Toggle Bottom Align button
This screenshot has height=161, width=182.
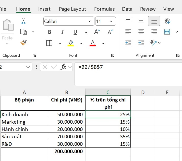tap(154, 21)
